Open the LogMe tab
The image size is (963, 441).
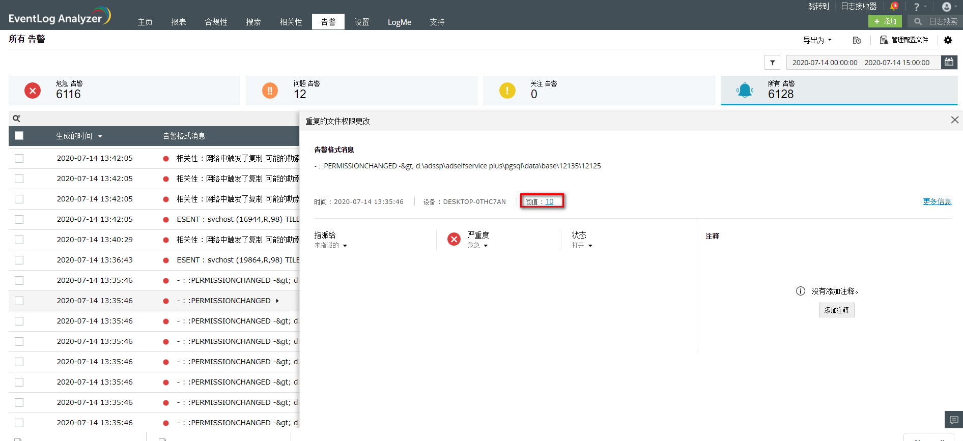pyautogui.click(x=400, y=22)
